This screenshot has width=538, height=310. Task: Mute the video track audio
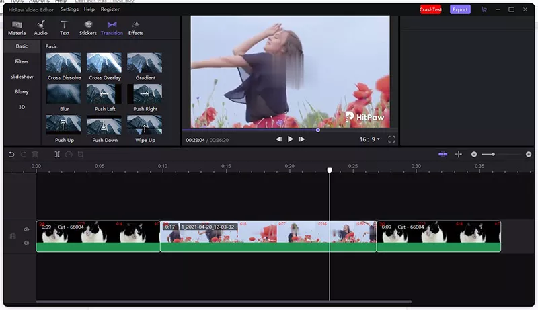point(27,243)
